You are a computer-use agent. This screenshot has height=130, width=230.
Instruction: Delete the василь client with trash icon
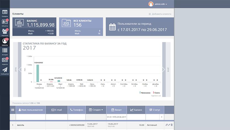tap(172, 125)
